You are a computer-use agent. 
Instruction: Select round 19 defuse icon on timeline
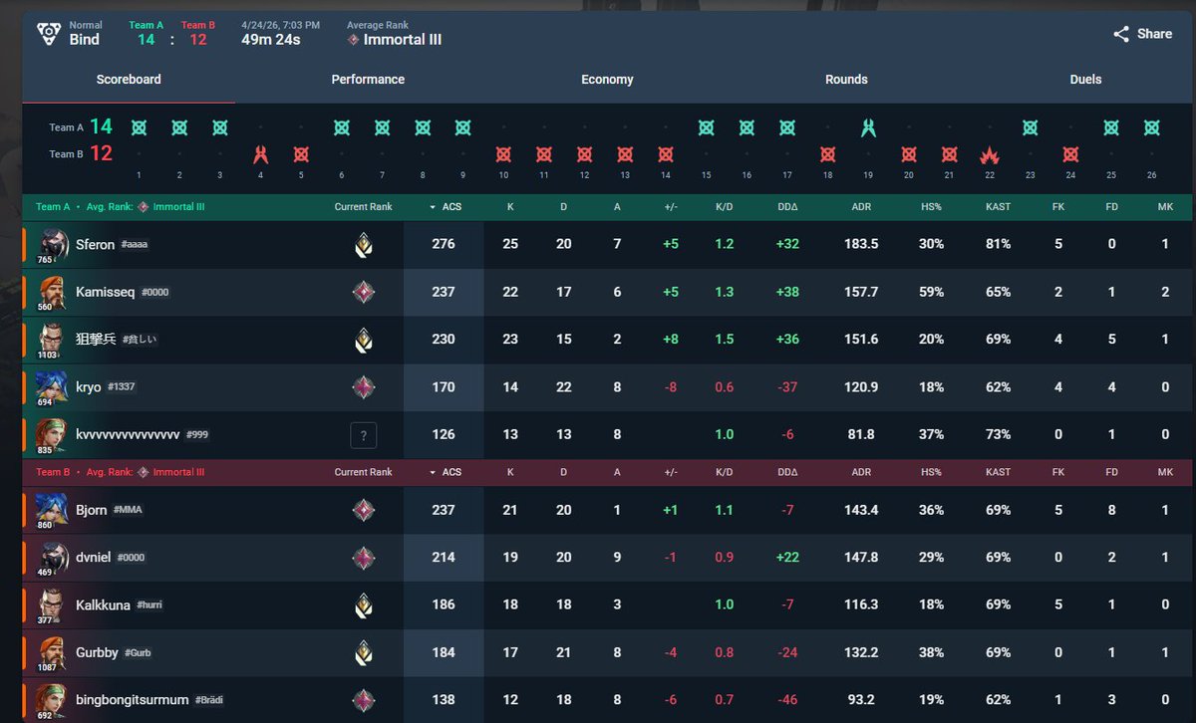click(x=868, y=127)
